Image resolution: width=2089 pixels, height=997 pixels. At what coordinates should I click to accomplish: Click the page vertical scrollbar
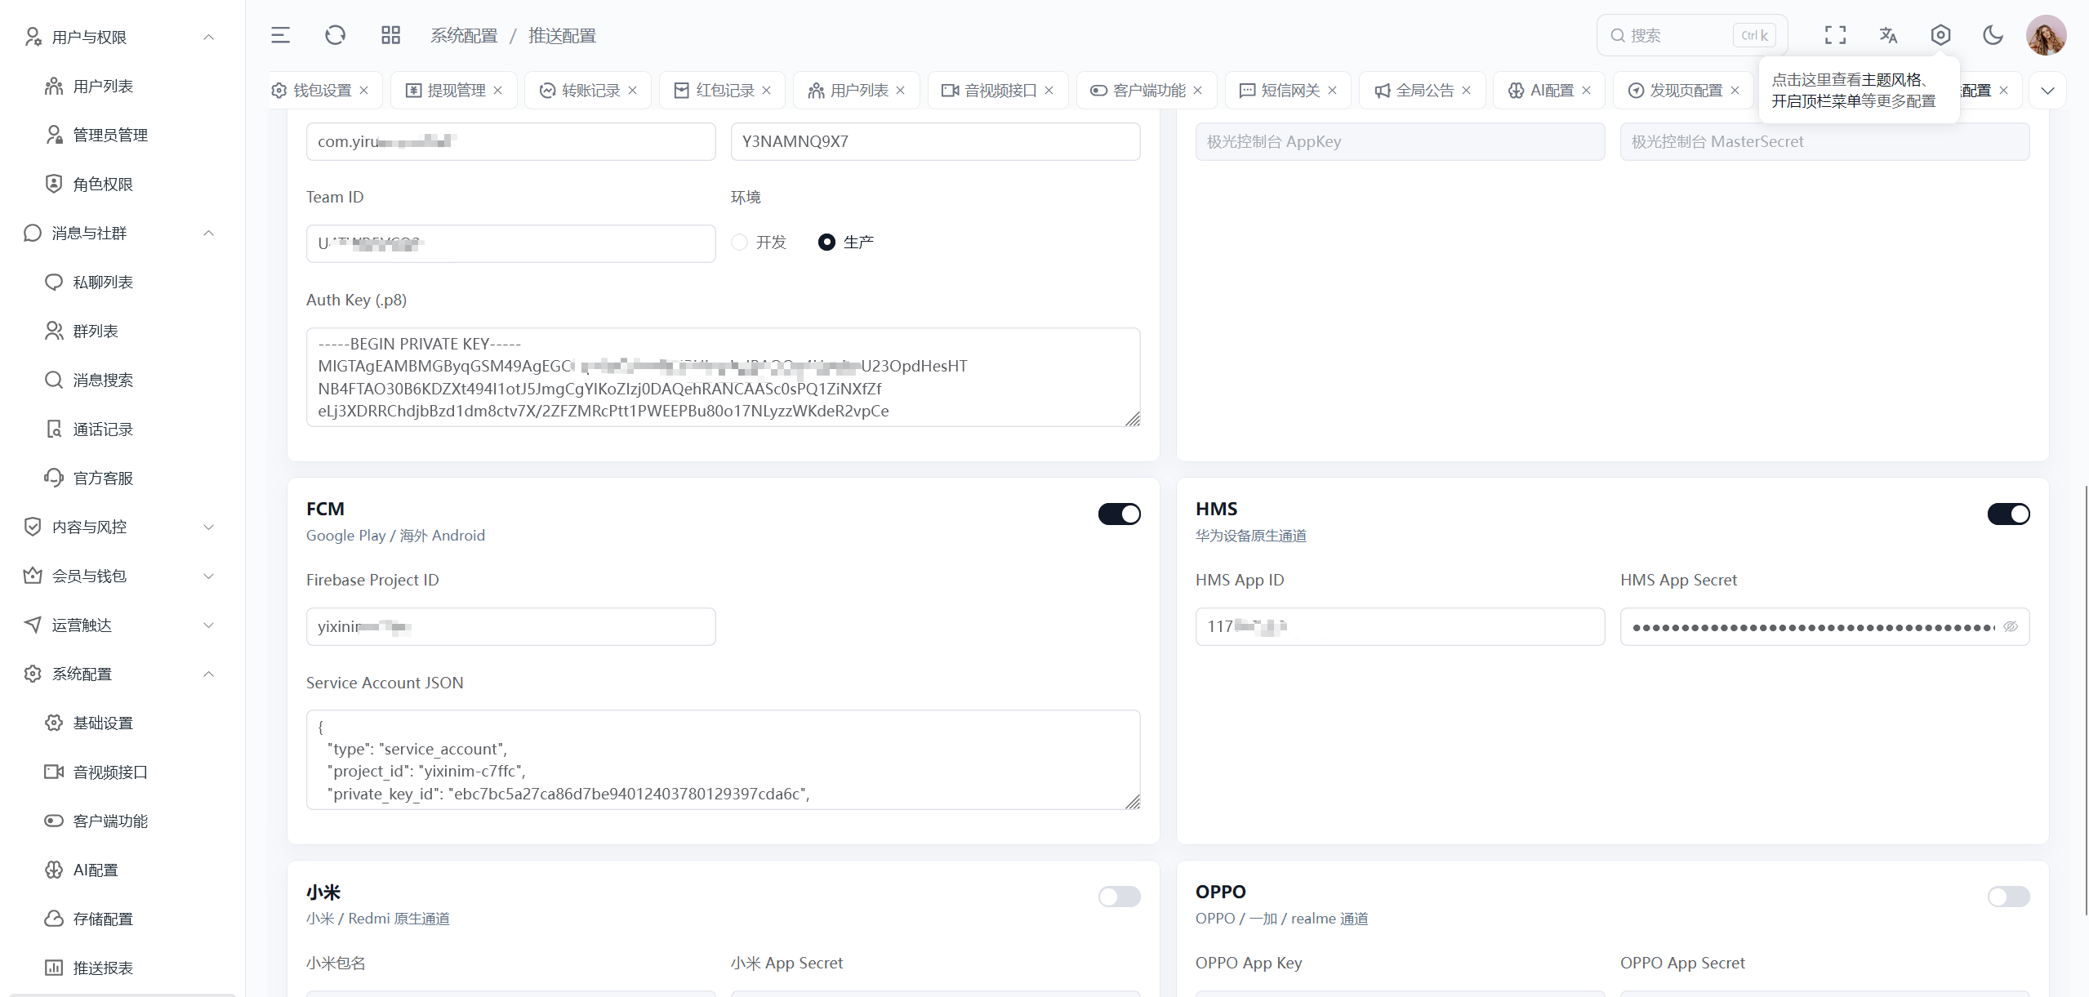point(2086,701)
